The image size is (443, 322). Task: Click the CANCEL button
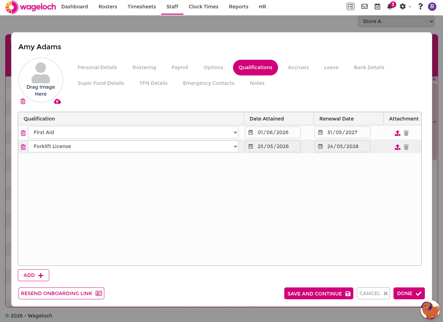coord(373,293)
